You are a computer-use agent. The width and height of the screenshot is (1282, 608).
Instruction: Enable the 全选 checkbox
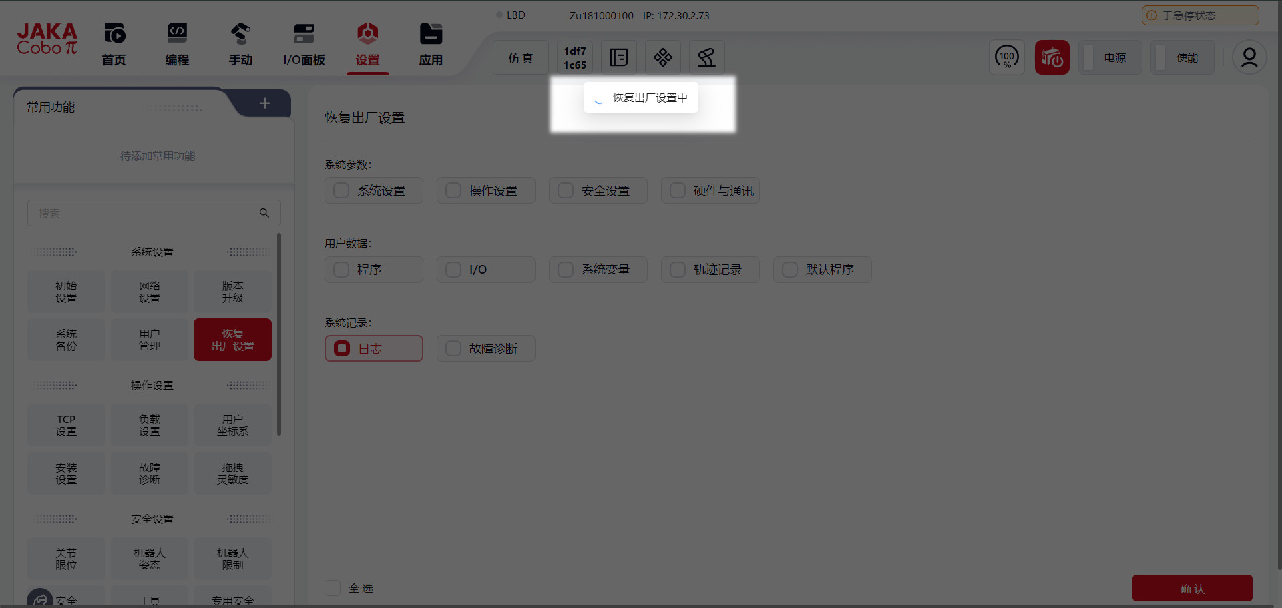(333, 588)
